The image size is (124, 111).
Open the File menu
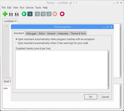(x=4, y=8)
